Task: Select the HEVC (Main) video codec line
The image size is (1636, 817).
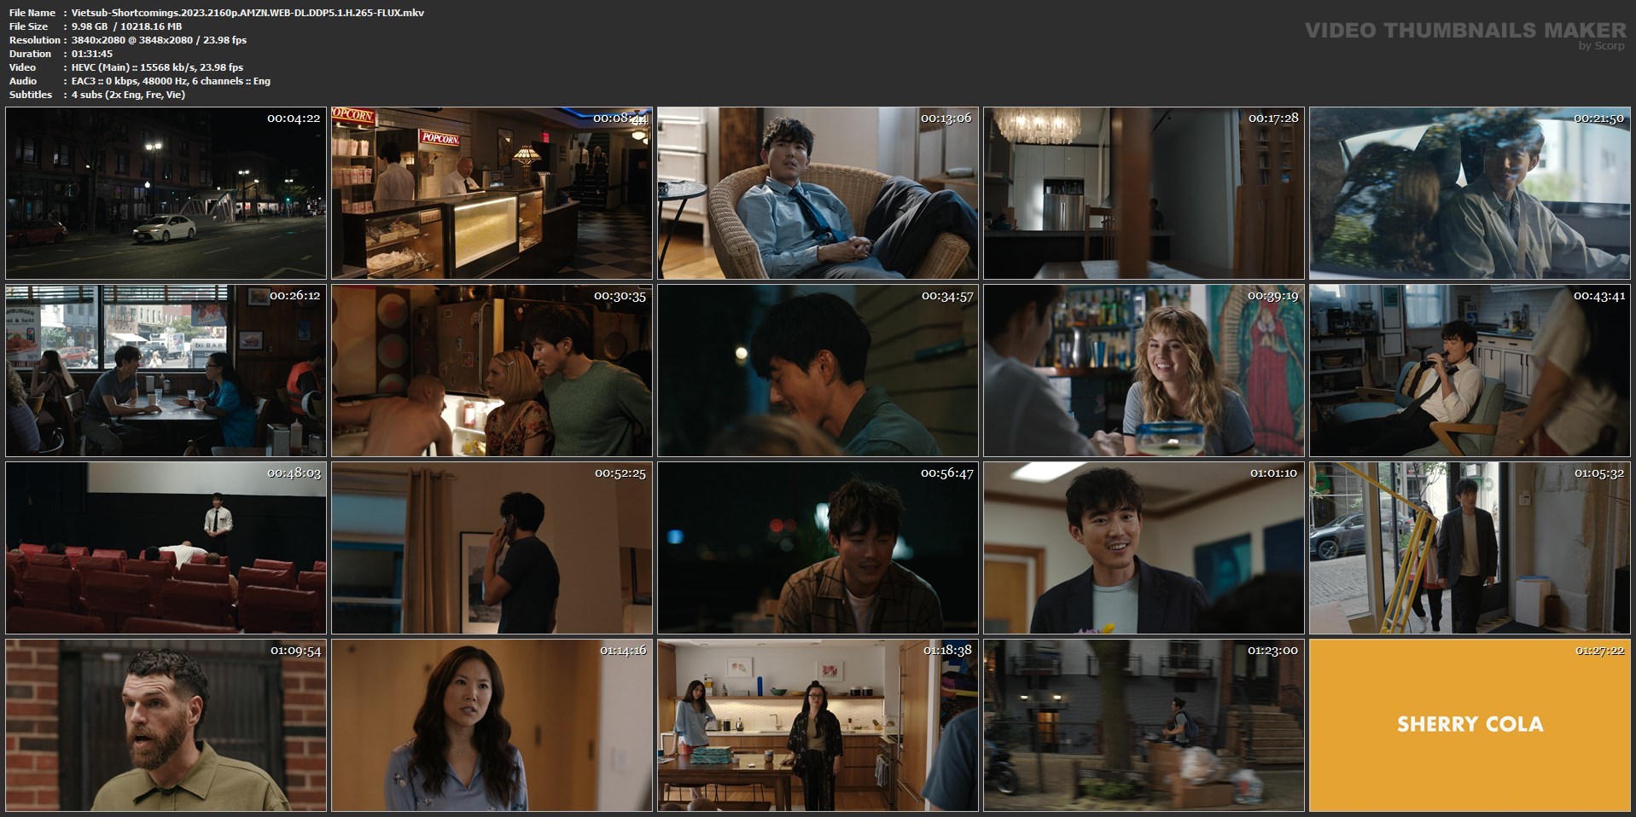Action: (x=157, y=67)
